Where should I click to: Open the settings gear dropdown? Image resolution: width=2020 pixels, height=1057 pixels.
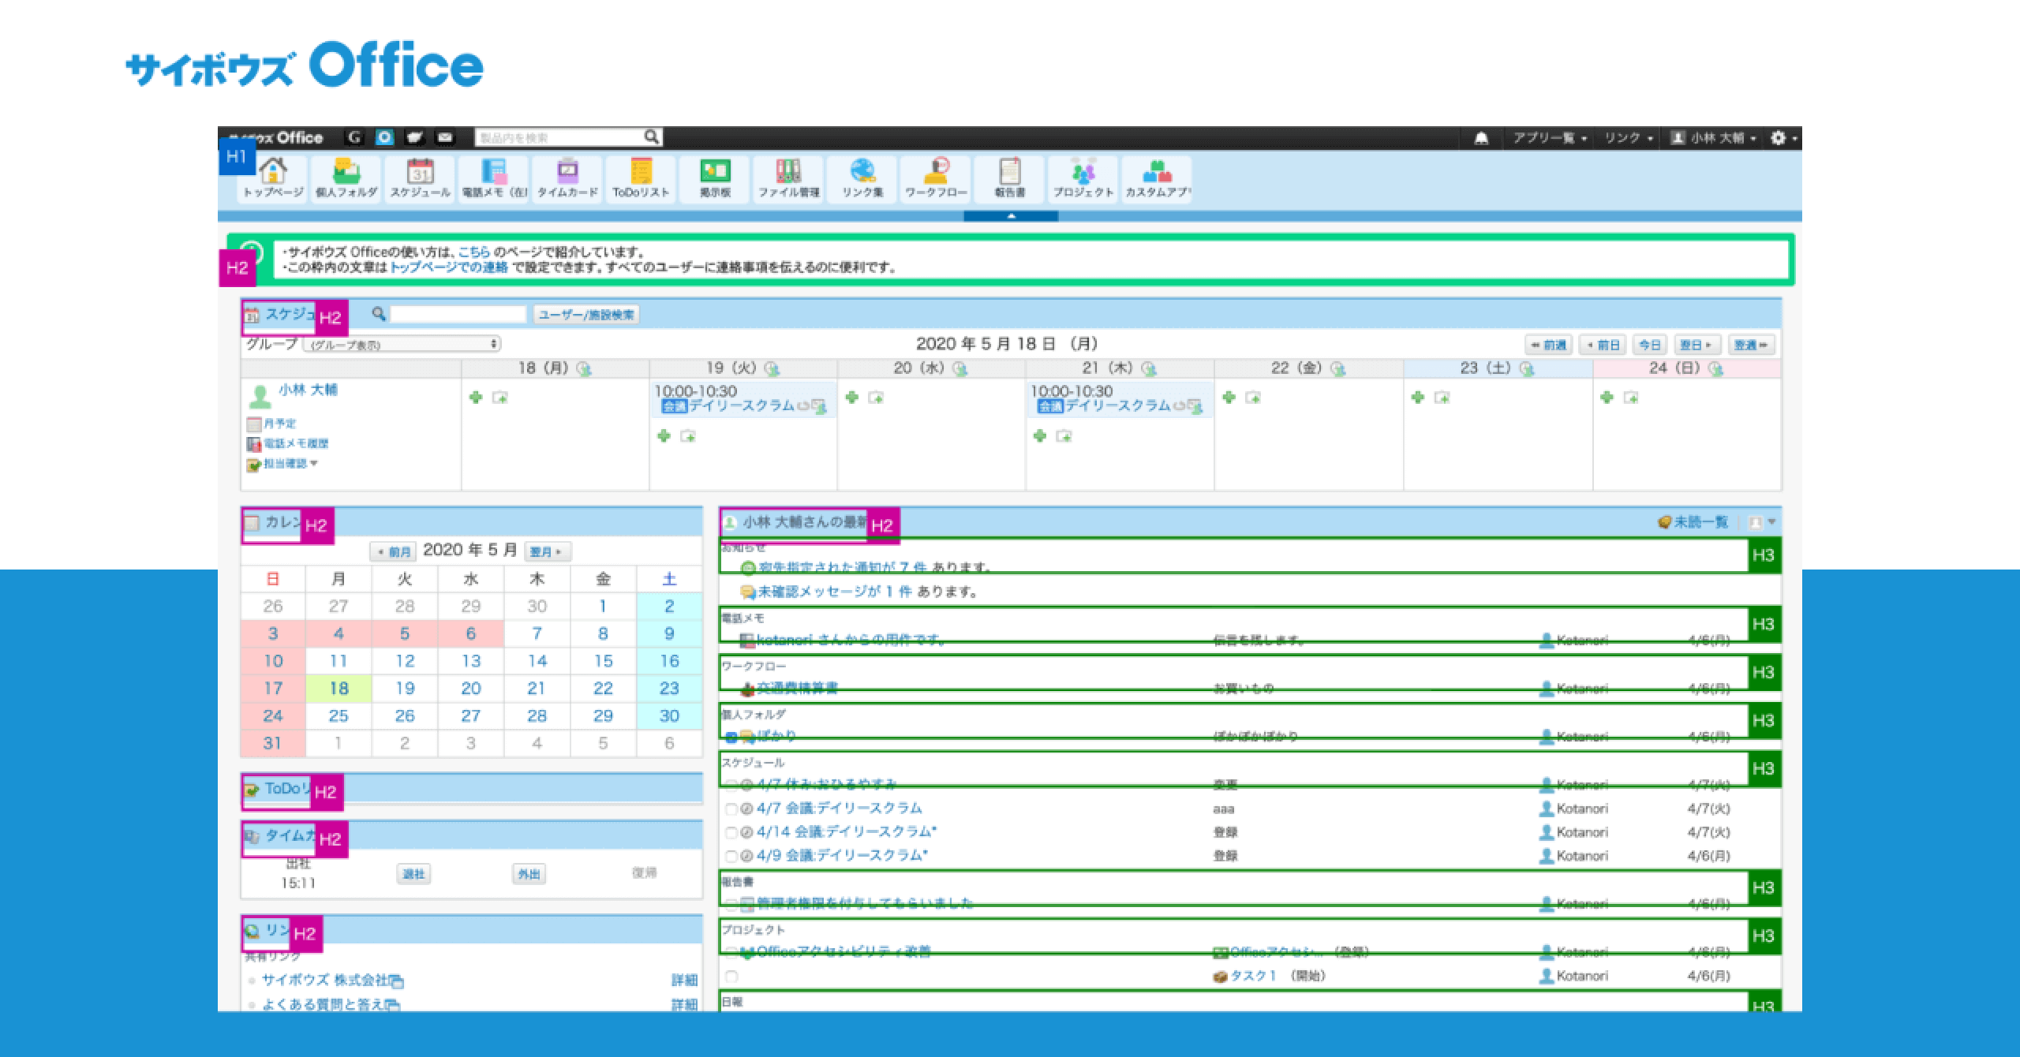pos(1782,138)
